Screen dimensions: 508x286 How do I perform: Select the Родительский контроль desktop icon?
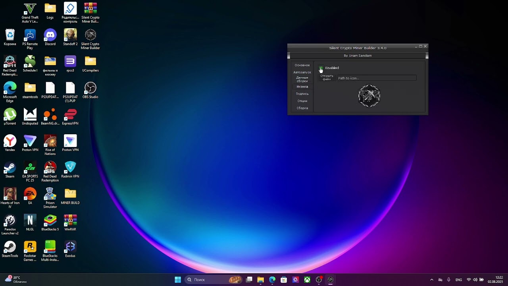[x=70, y=13]
